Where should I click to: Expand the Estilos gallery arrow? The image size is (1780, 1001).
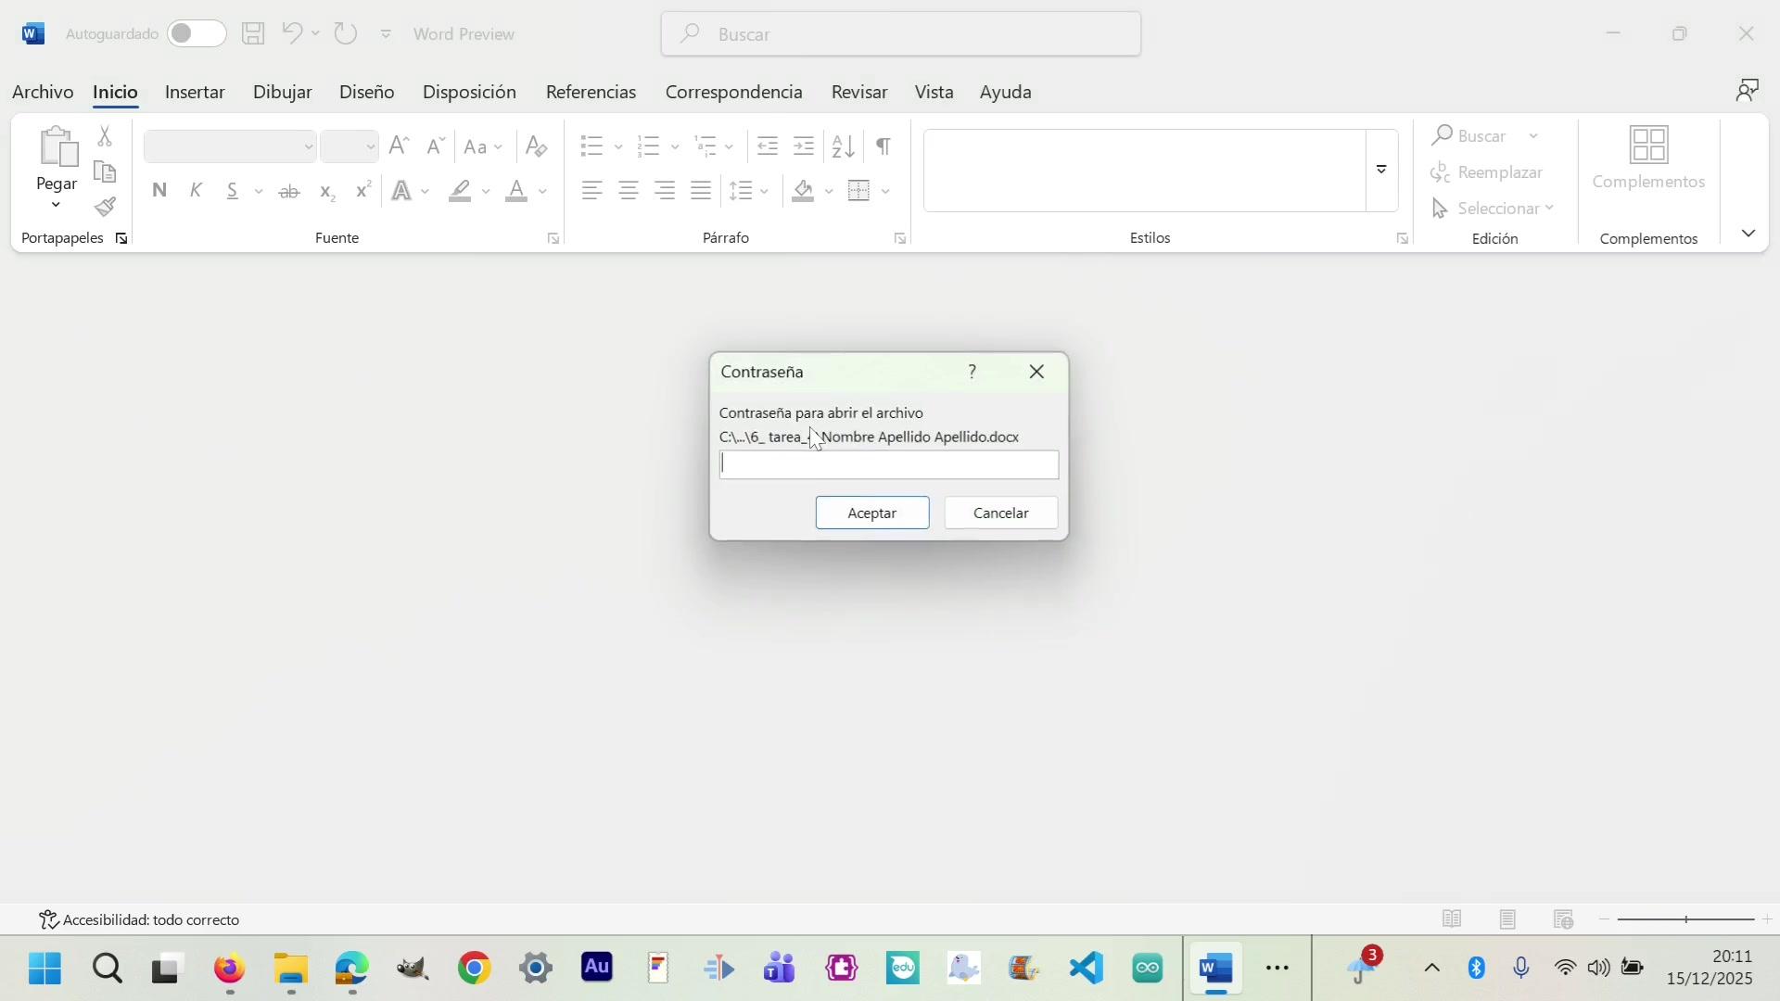1380,171
